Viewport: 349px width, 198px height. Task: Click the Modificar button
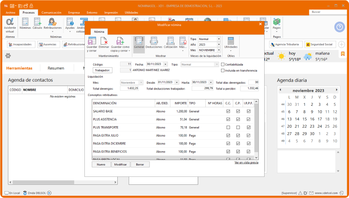pos(120,164)
